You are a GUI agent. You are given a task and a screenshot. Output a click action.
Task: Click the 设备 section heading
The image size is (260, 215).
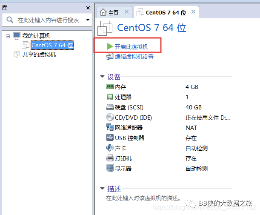[114, 77]
